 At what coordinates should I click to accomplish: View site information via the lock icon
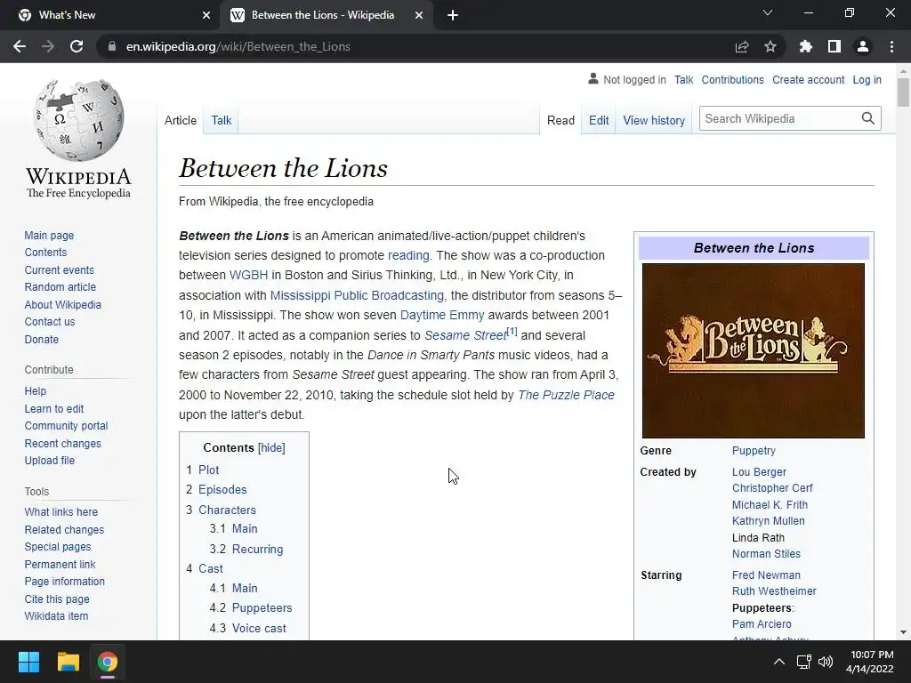coord(111,46)
